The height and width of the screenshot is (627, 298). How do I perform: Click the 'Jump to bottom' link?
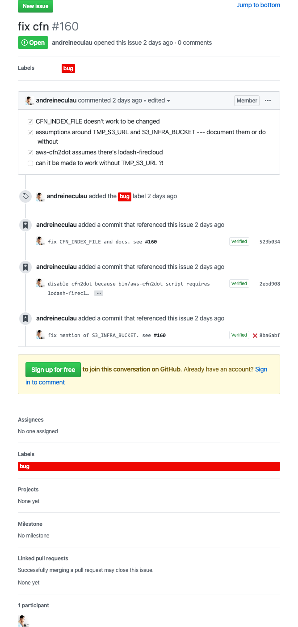point(258,5)
